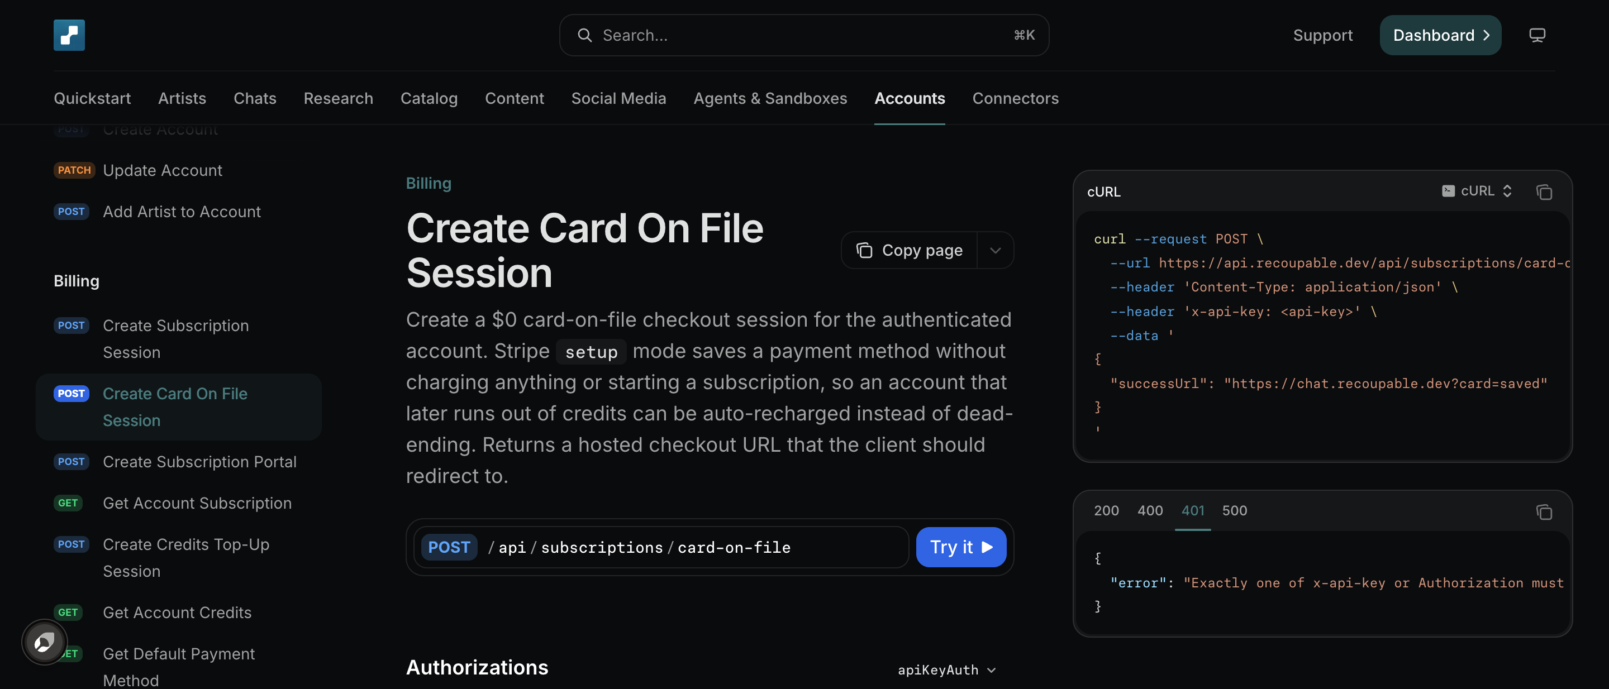Switch to the Quickstart tab
The height and width of the screenshot is (689, 1609).
click(x=92, y=98)
